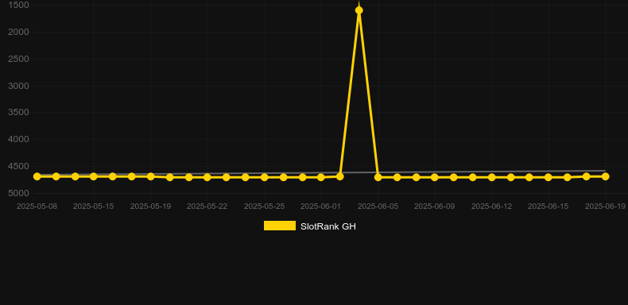Screen dimensions: 628x305
Task: Select the data point above 2025-05-19
Action: [150, 176]
